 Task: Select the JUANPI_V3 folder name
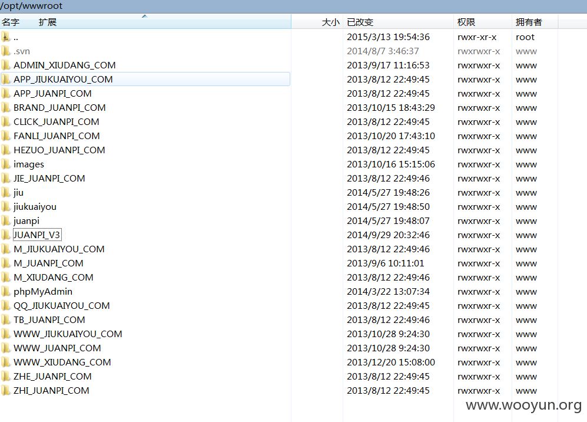37,235
